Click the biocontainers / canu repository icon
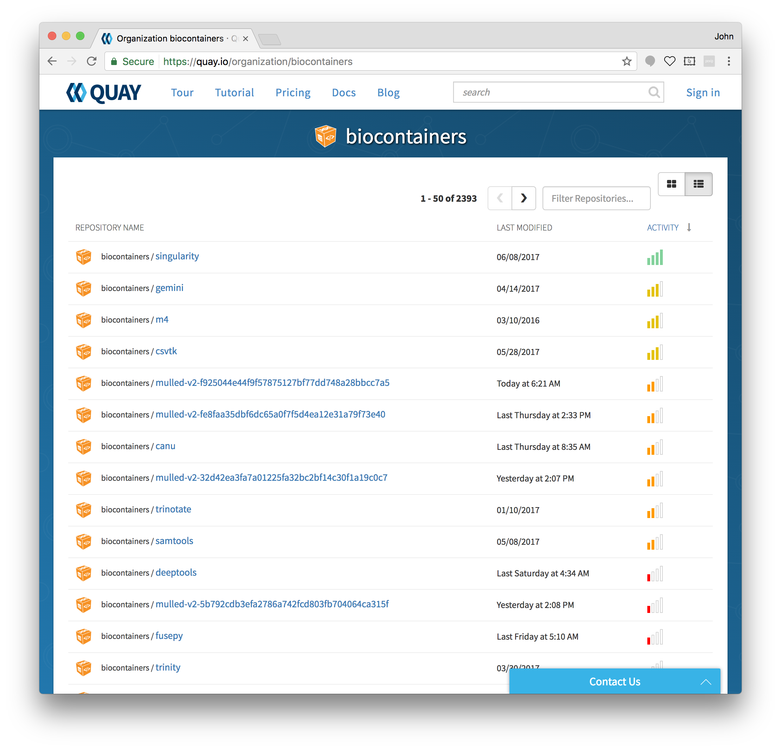The image size is (781, 750). click(x=84, y=446)
